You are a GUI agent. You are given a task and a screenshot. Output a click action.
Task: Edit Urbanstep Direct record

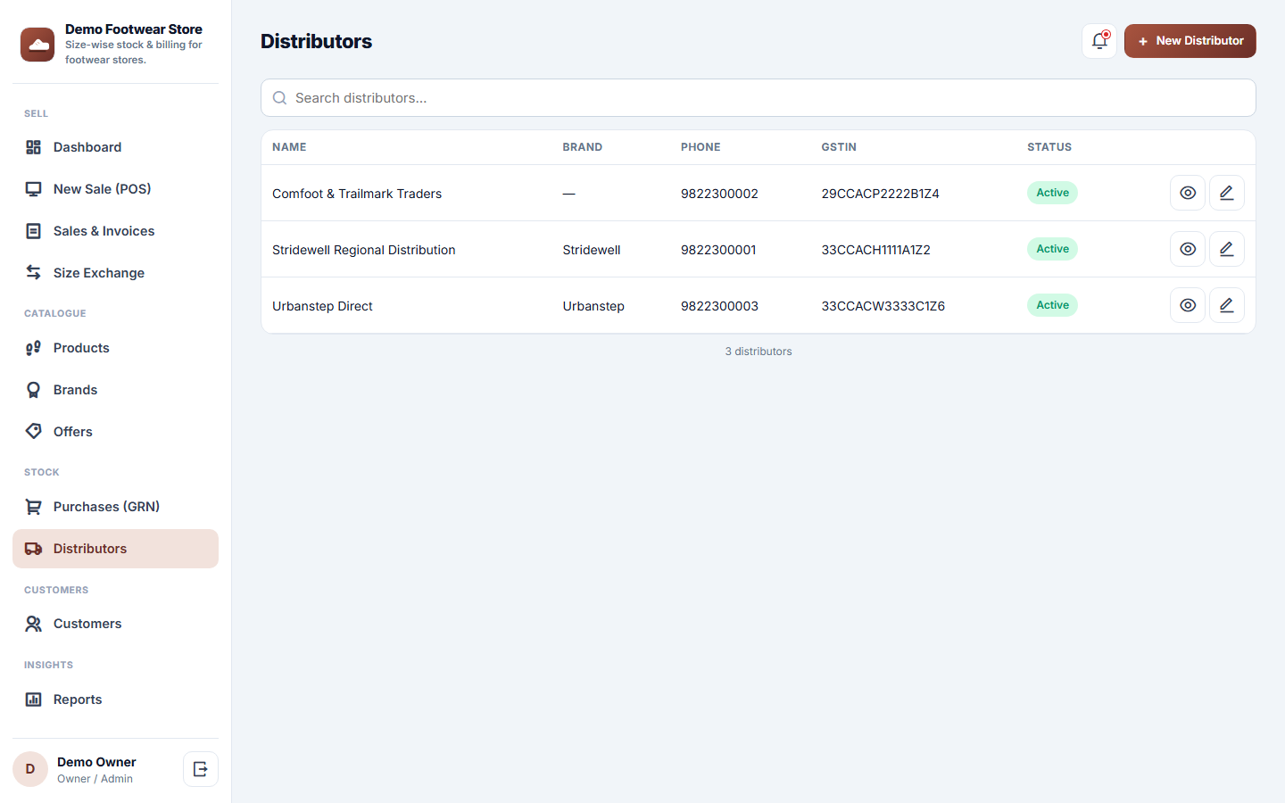click(1227, 305)
